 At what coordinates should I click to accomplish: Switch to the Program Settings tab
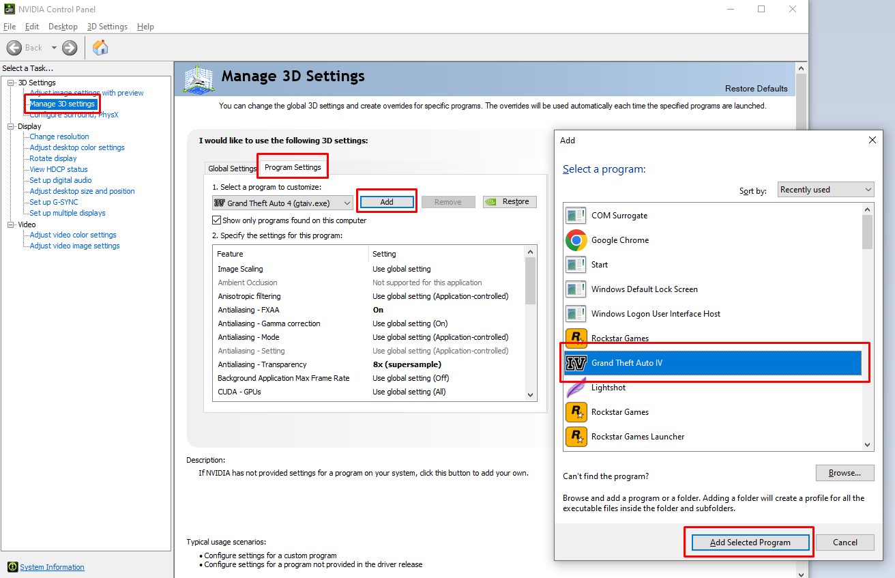click(x=293, y=167)
